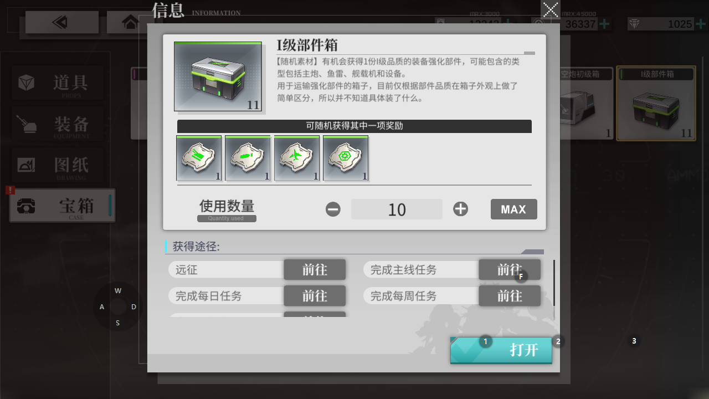Switch to the 图纸 drawing tab
709x399 pixels.
tap(57, 165)
